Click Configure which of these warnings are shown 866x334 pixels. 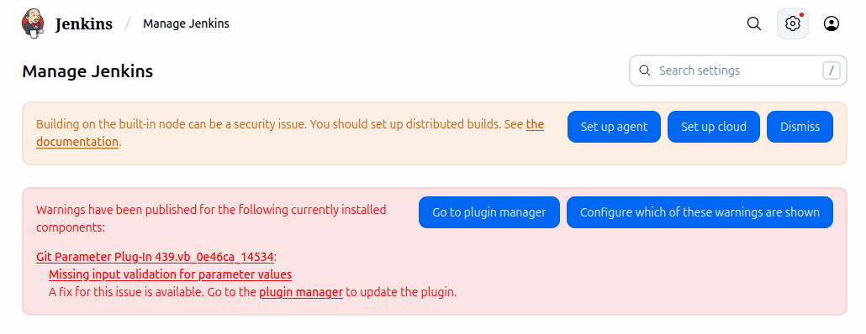[x=700, y=212]
